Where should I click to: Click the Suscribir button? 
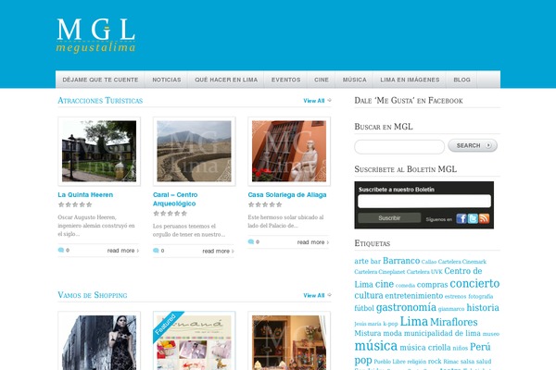[389, 218]
